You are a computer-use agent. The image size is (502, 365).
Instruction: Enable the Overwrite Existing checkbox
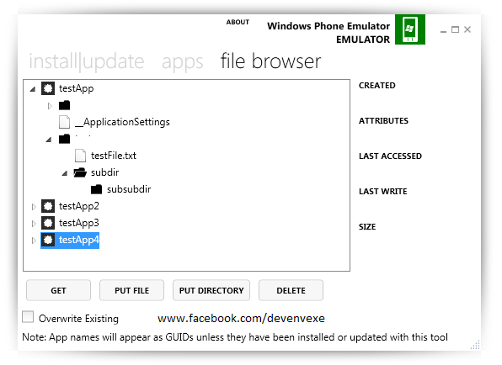pos(28,317)
